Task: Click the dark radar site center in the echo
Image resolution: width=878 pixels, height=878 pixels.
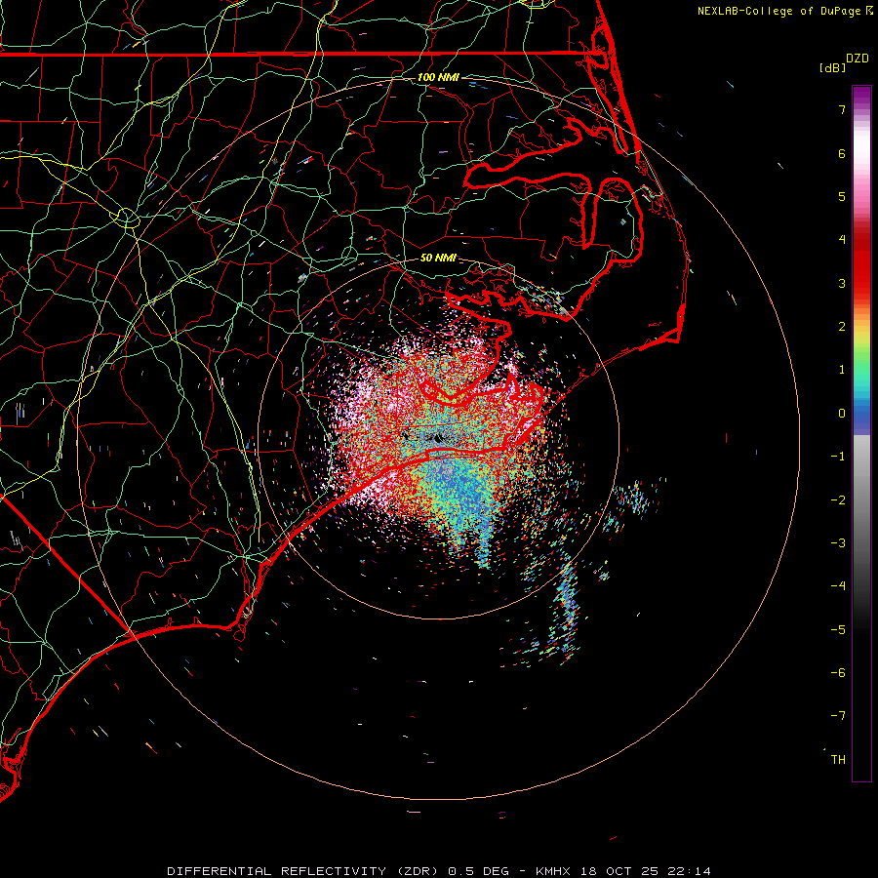Action: (x=438, y=437)
